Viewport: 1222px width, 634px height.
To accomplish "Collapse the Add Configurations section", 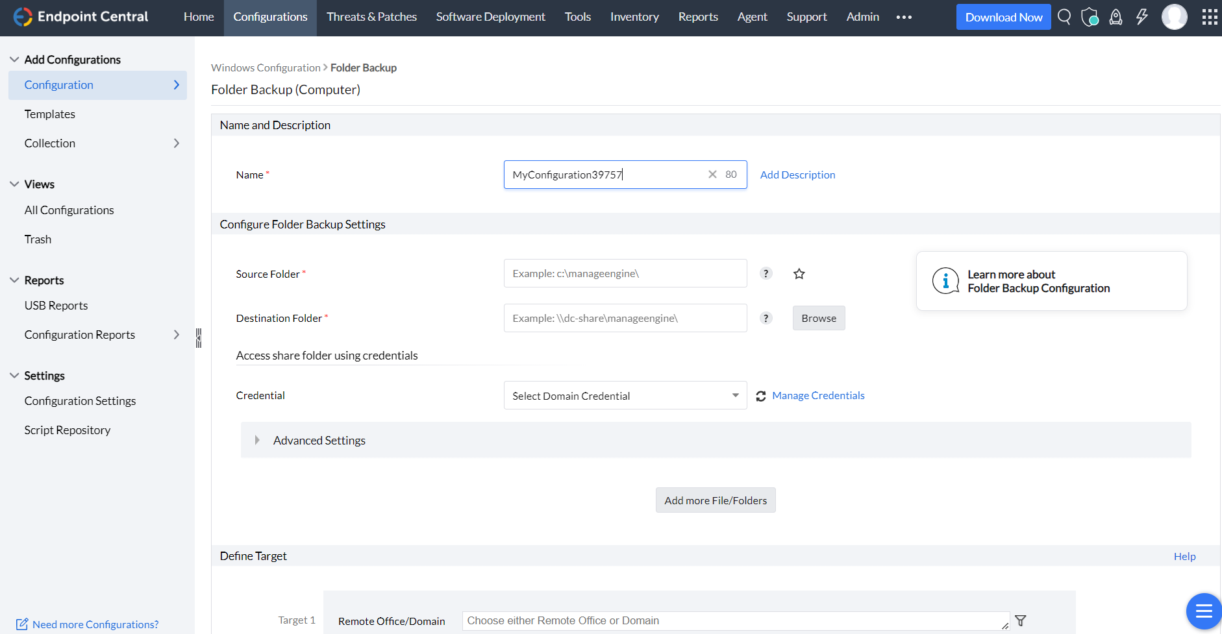I will [x=14, y=58].
